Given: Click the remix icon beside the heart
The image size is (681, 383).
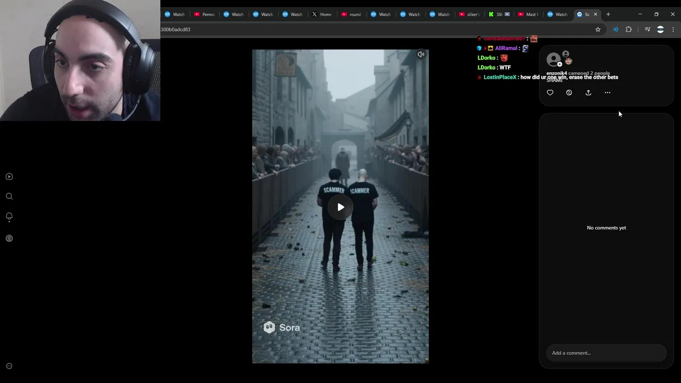Looking at the screenshot, I should click(x=569, y=93).
